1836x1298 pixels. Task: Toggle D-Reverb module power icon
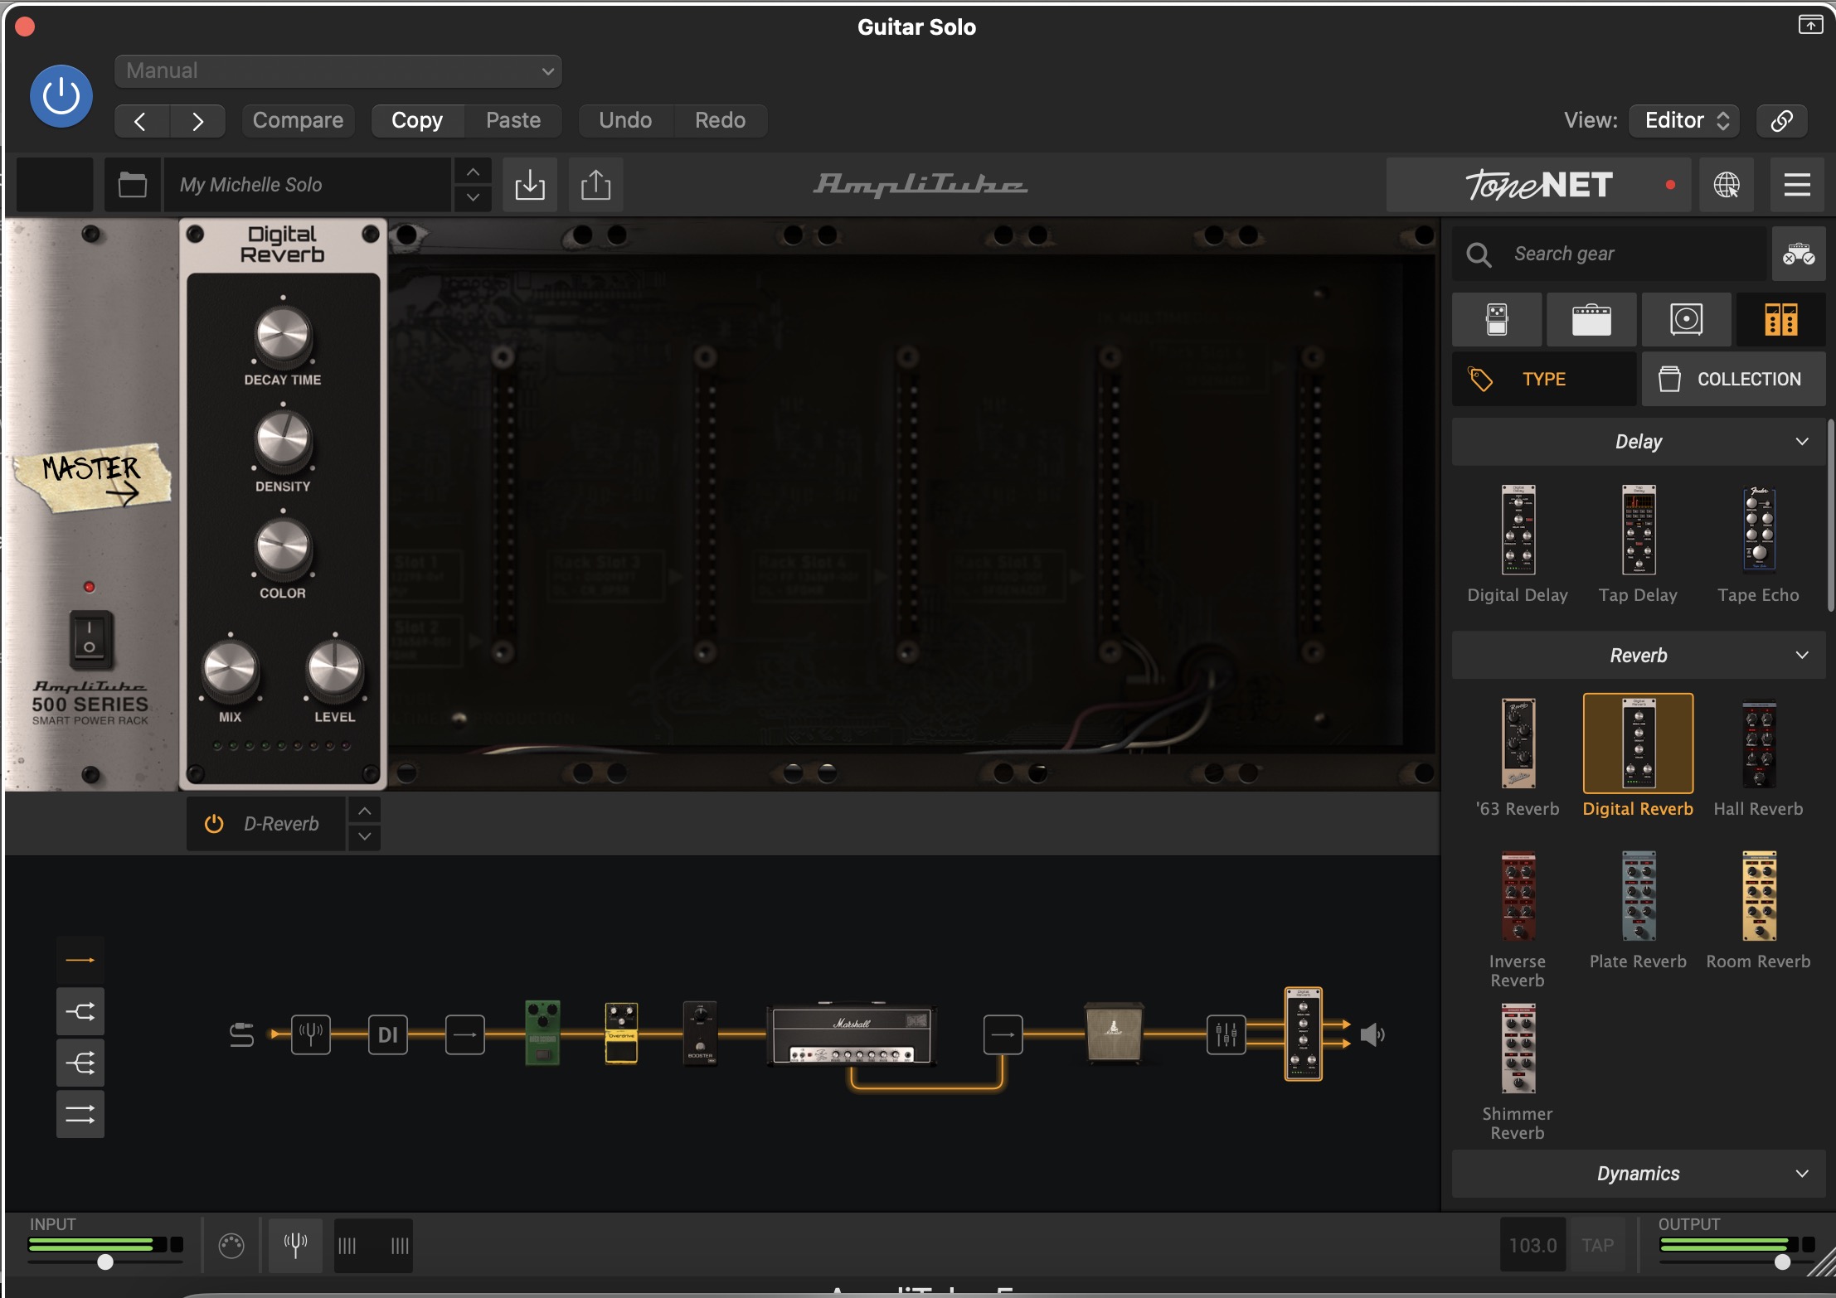point(214,824)
